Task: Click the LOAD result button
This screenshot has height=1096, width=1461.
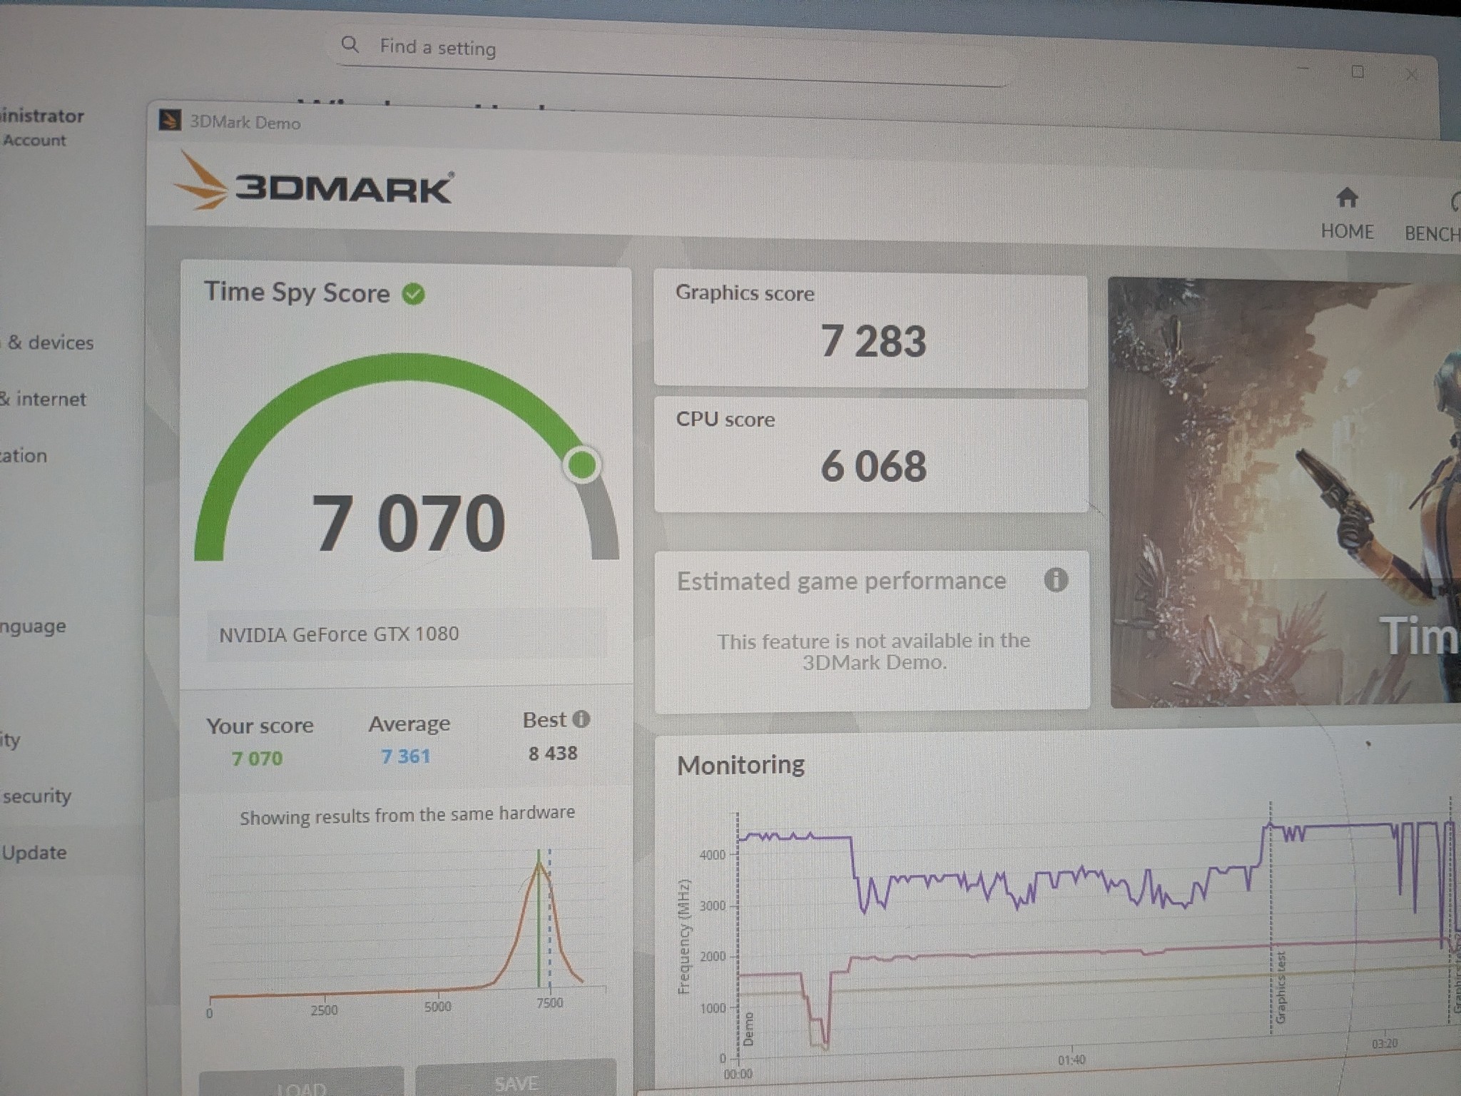Action: (x=301, y=1085)
